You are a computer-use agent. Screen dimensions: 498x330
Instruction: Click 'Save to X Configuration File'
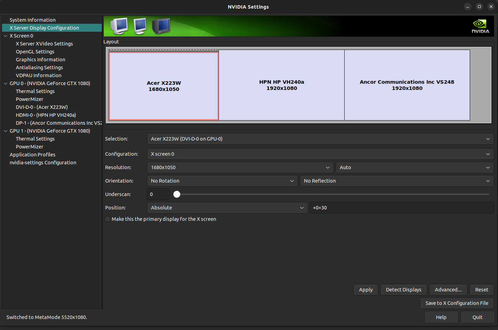tap(457, 303)
